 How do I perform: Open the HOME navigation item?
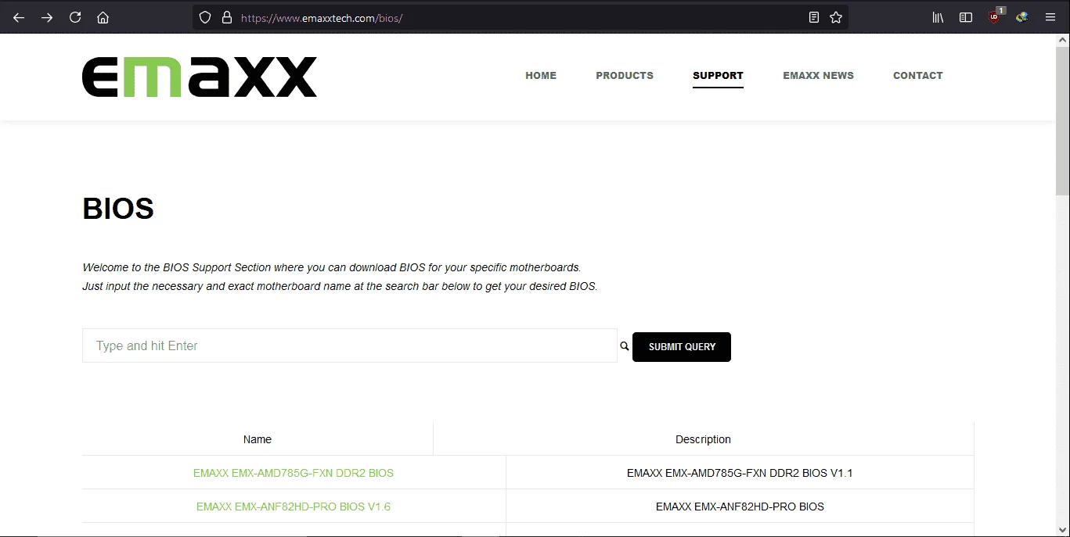click(x=541, y=76)
